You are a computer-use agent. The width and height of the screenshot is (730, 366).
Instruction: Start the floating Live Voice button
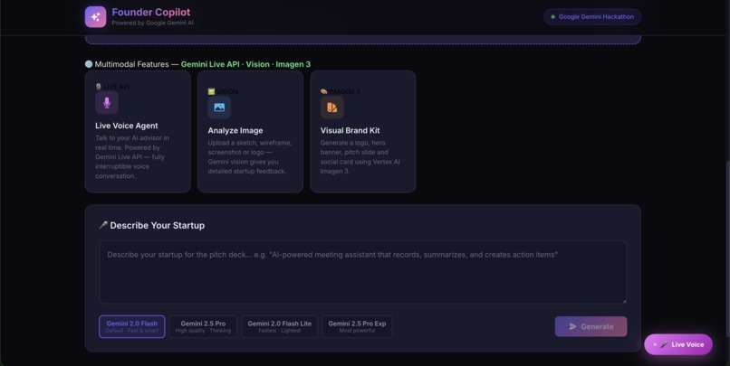tap(678, 344)
